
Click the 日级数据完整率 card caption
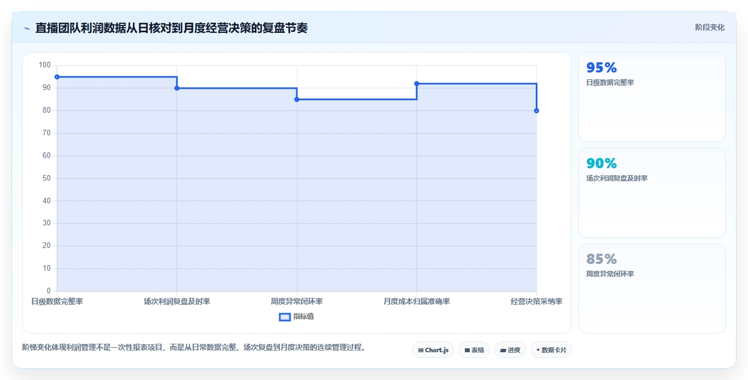pyautogui.click(x=610, y=83)
